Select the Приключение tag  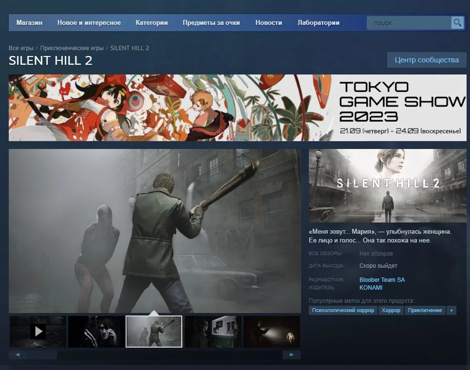[x=425, y=311]
